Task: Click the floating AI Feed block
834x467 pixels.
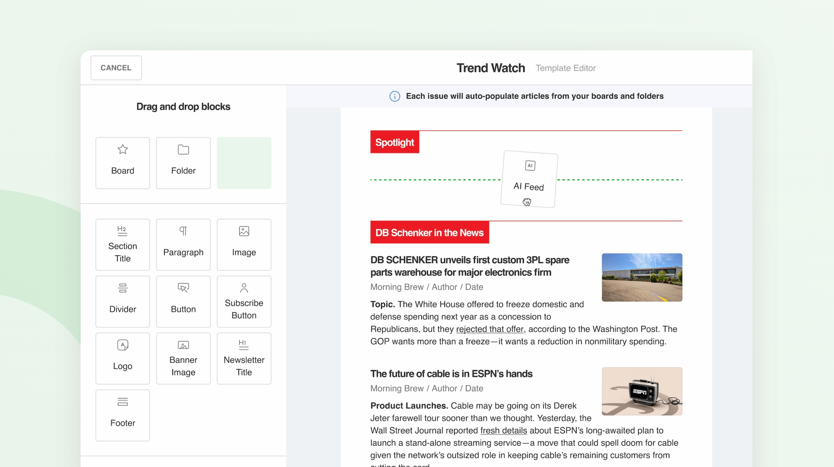Action: 529,179
